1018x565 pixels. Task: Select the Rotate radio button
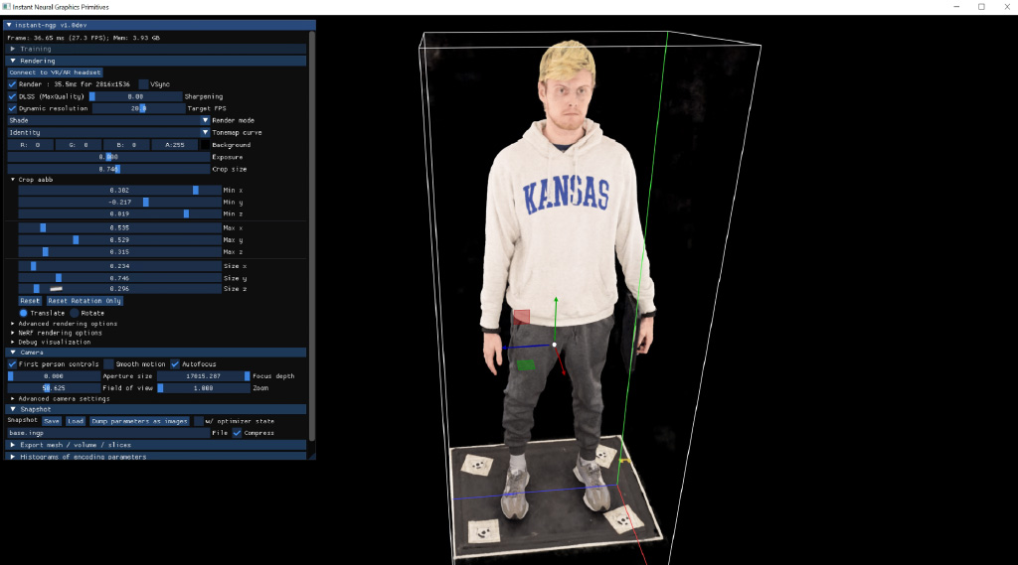coord(74,314)
